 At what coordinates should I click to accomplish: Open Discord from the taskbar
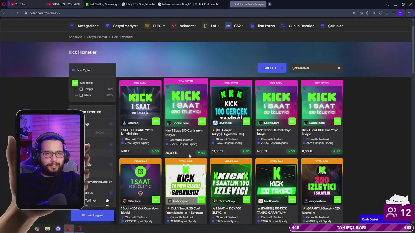point(58,229)
